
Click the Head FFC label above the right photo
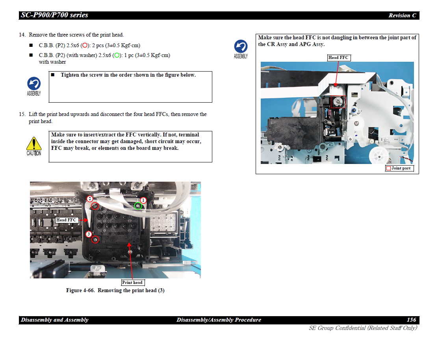click(338, 58)
